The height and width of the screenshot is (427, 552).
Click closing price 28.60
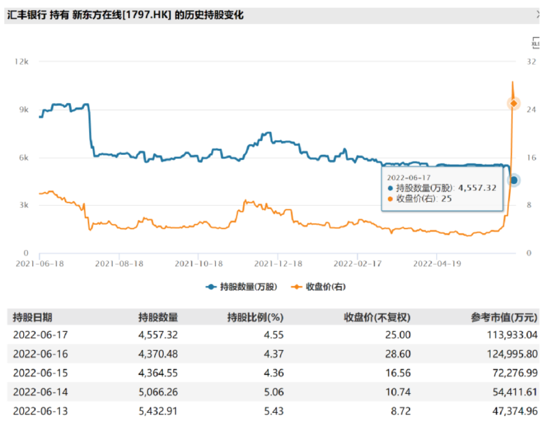[398, 354]
